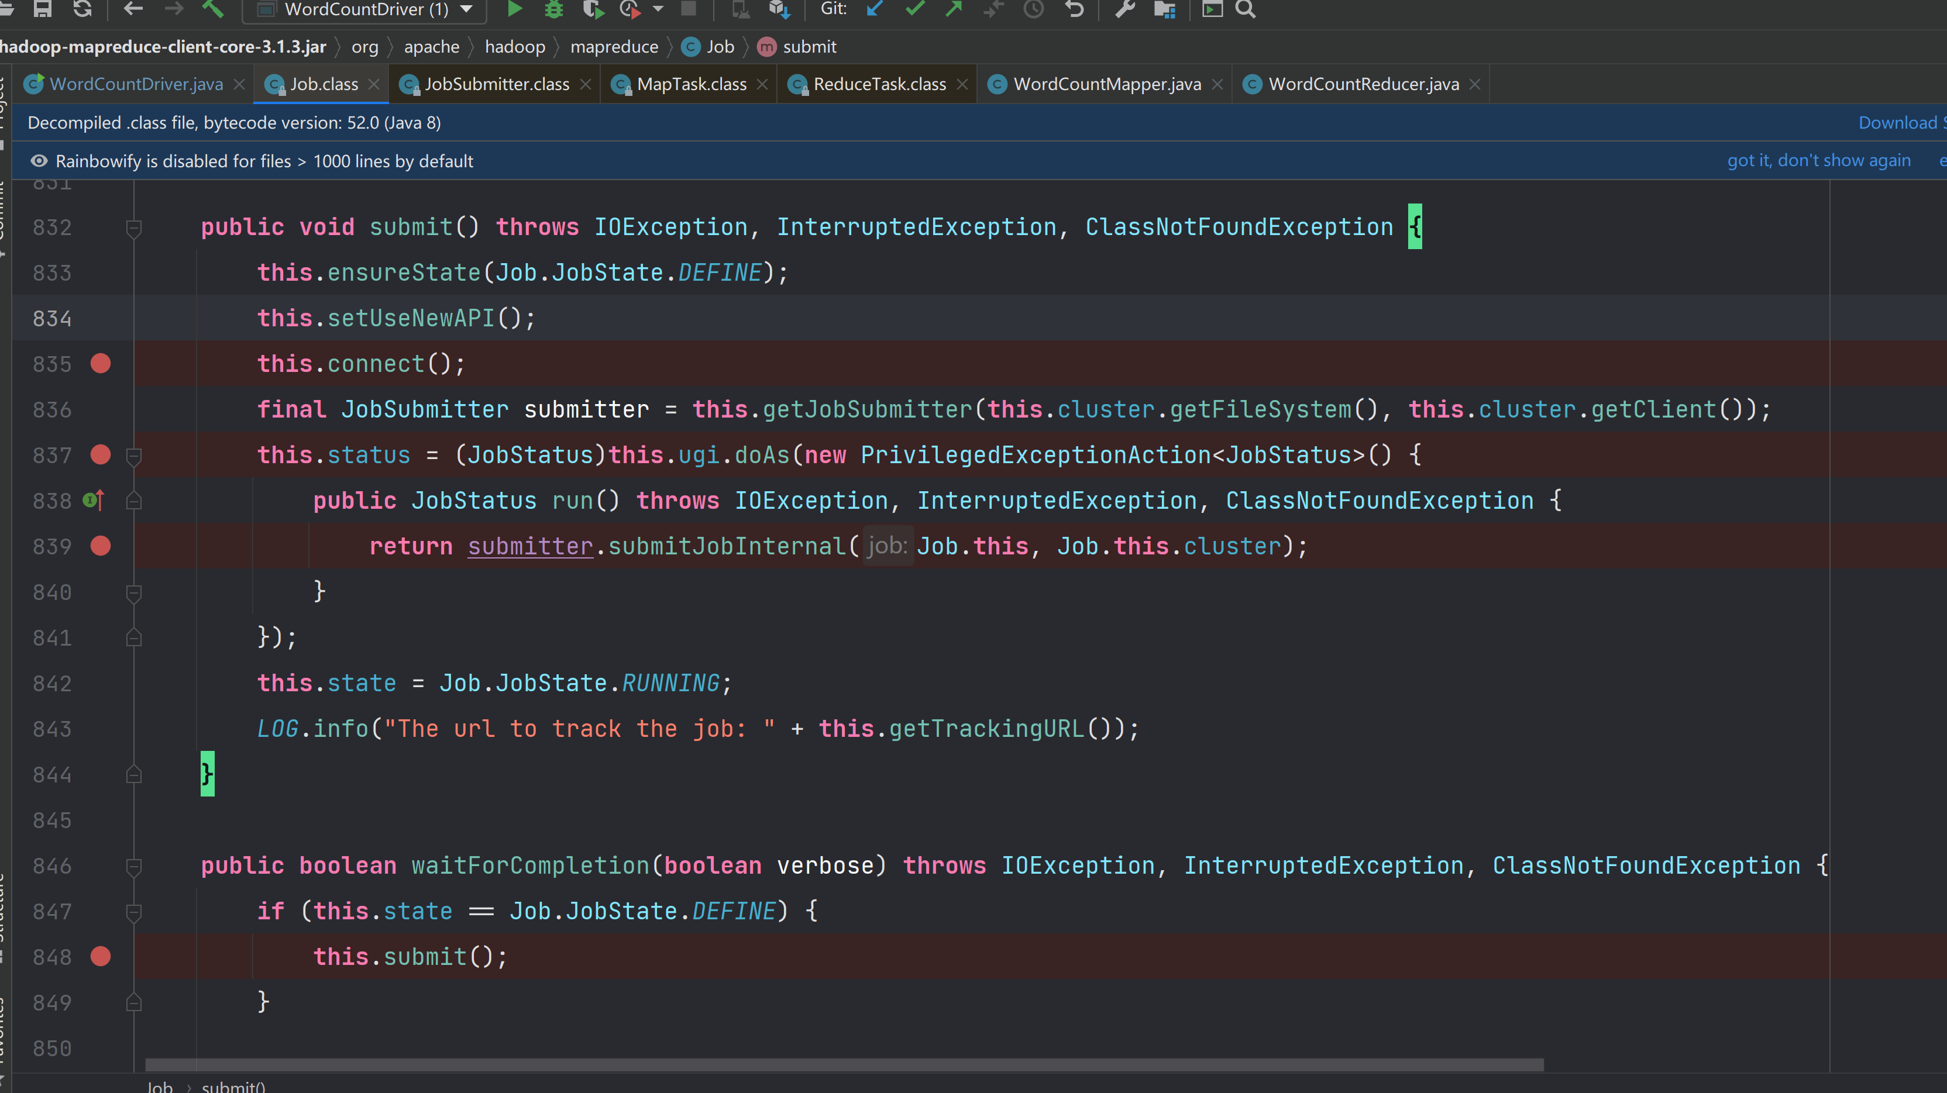Screen dimensions: 1947x1093
Task: Open WordCountMapper.java tab
Action: tap(1106, 84)
